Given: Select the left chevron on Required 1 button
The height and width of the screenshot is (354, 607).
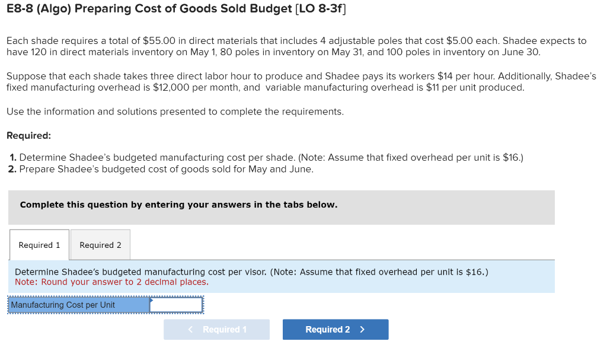Looking at the screenshot, I should [x=190, y=329].
